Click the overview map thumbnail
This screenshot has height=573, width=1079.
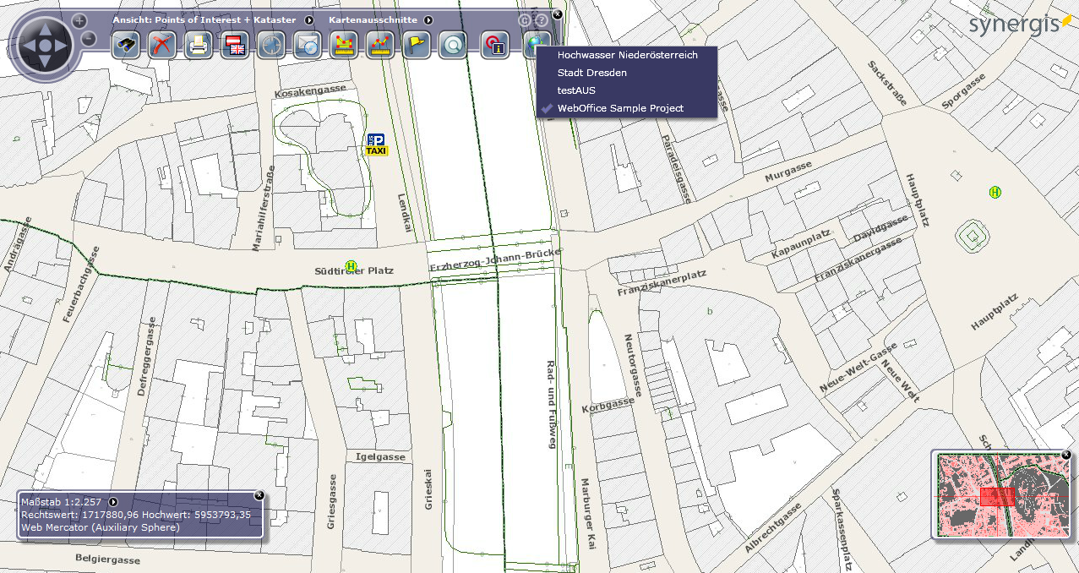[1001, 494]
